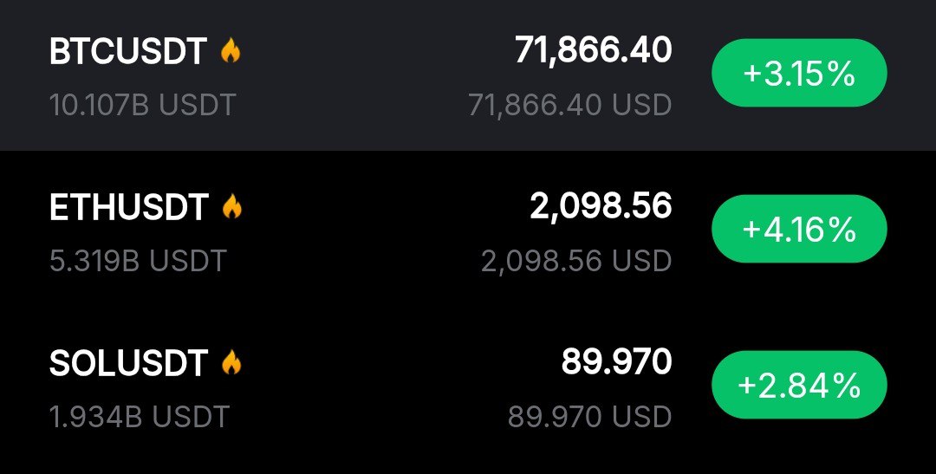Open the ETHUSDT trading pair
The width and height of the screenshot is (936, 474).
point(128,207)
